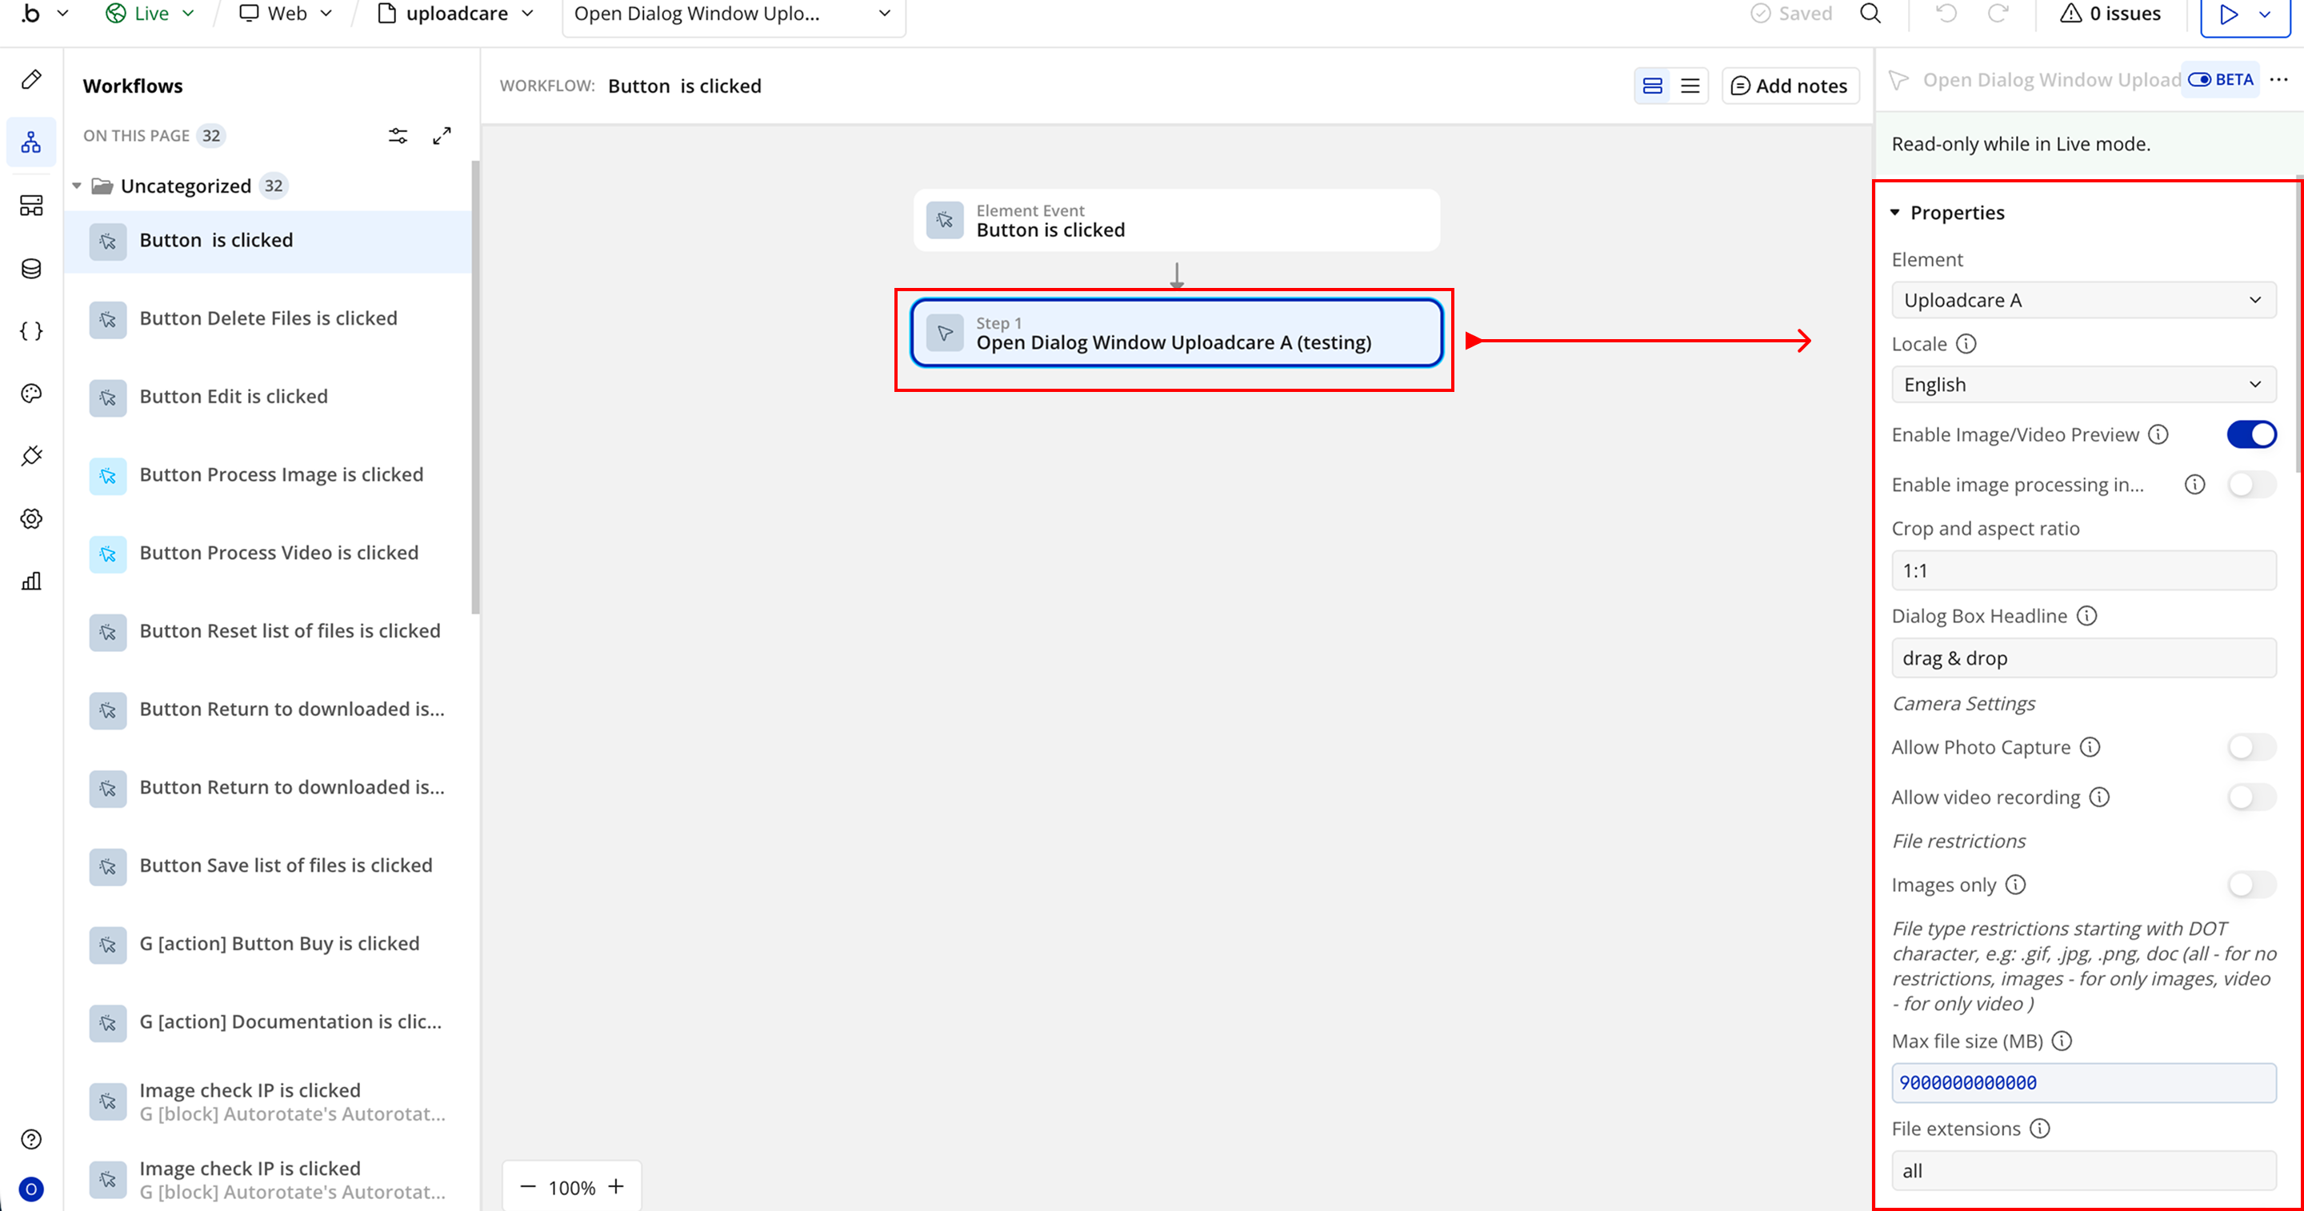This screenshot has width=2304, height=1211.
Task: Open the Settings gear icon in sidebar
Action: (31, 519)
